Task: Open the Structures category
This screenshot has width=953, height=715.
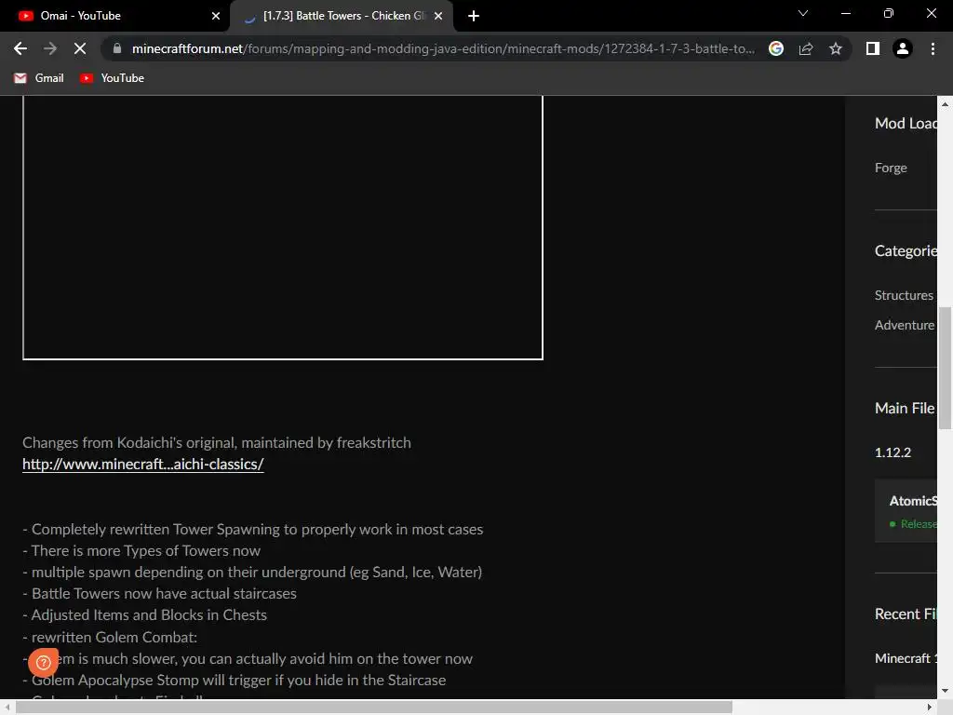Action: tap(904, 295)
